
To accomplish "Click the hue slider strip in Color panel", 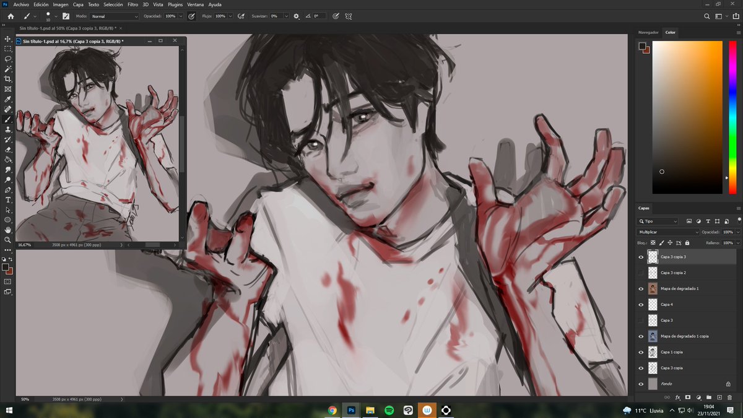I will (734, 117).
